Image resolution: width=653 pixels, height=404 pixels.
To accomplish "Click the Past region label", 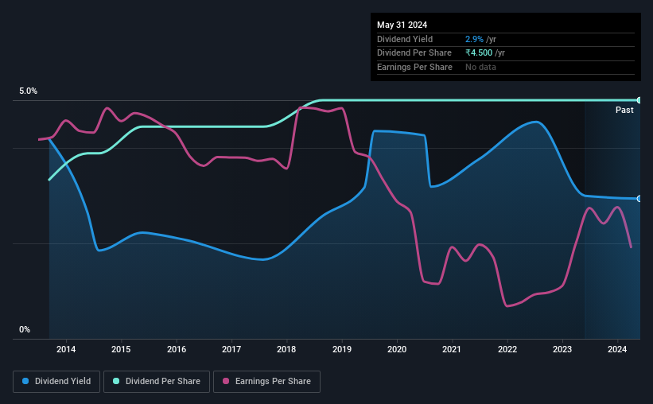I will click(624, 110).
